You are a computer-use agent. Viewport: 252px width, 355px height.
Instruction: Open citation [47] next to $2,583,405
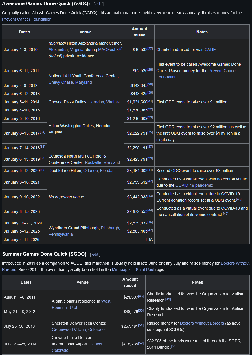click(150, 230)
